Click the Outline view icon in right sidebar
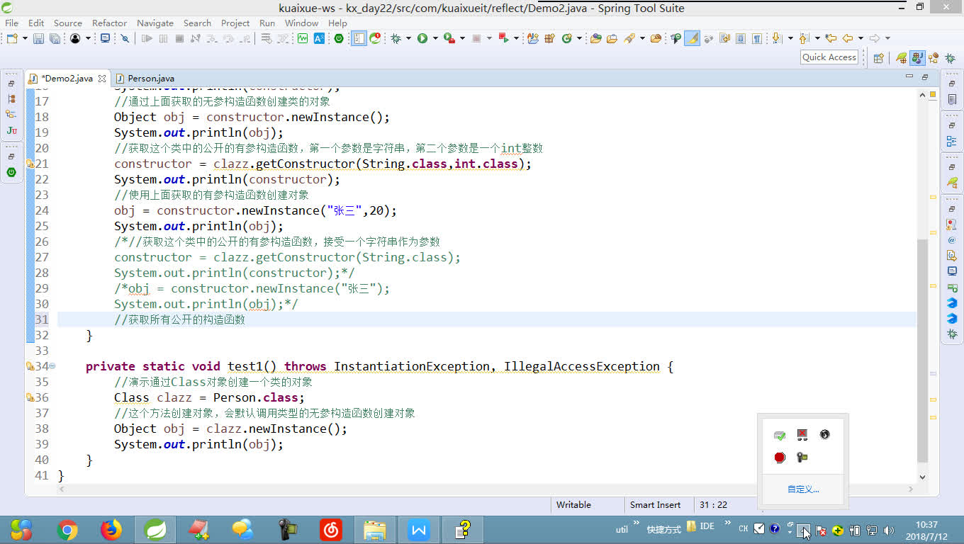The height and width of the screenshot is (544, 964). coord(952,142)
